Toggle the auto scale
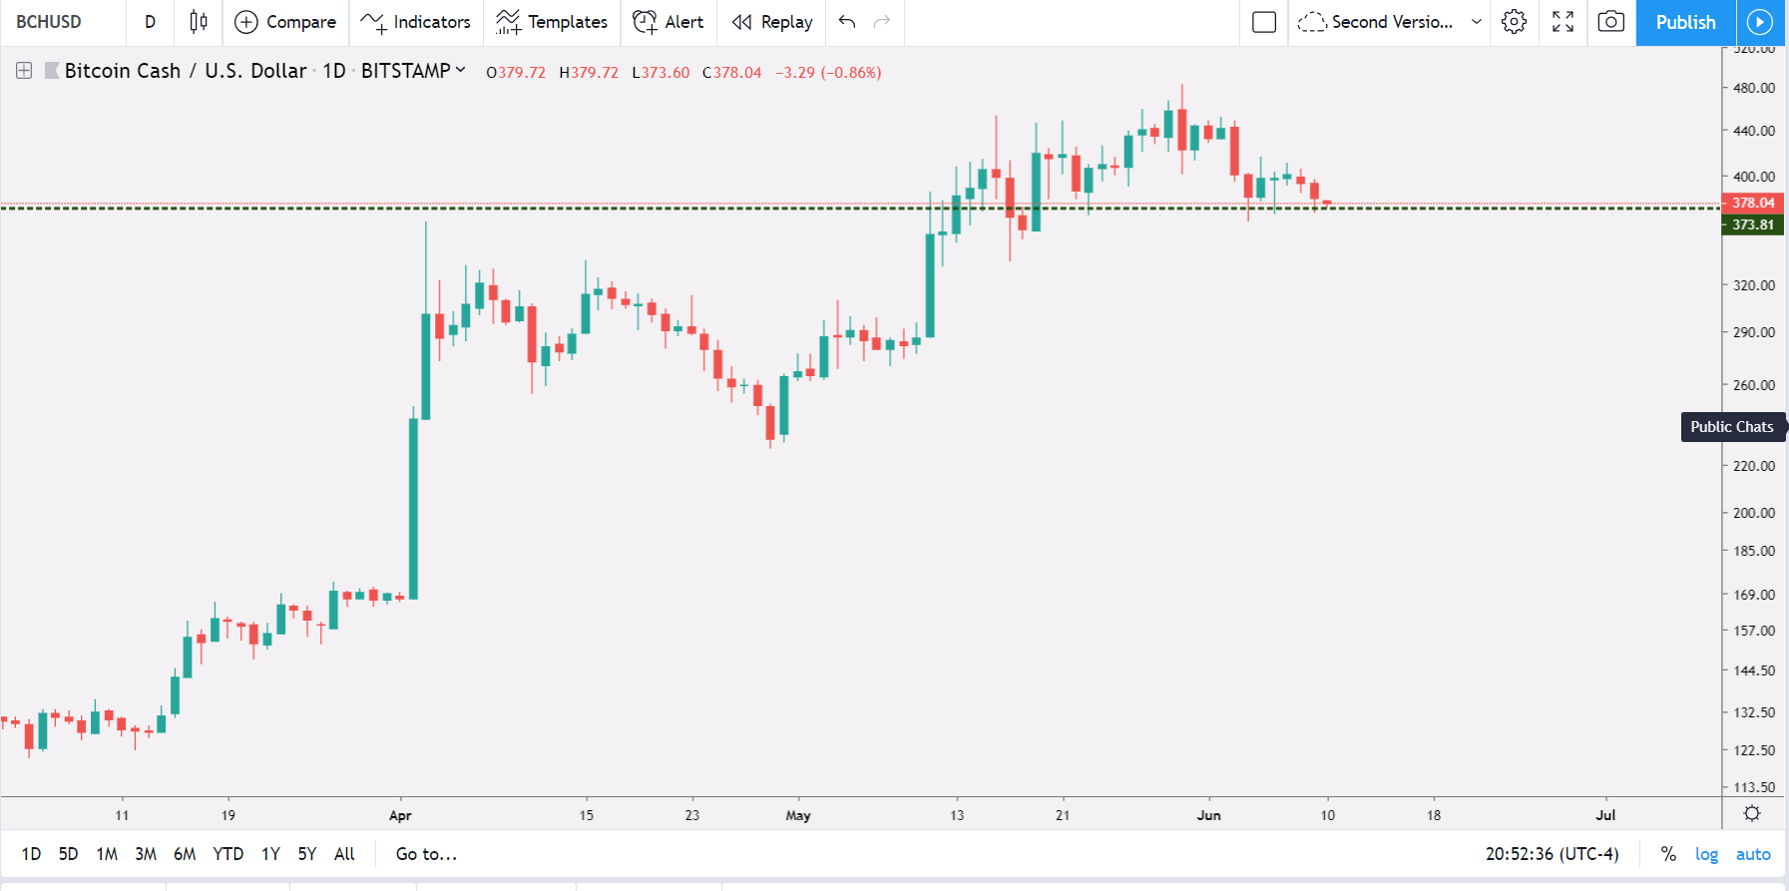Viewport: 1789px width, 891px height. pyautogui.click(x=1753, y=854)
